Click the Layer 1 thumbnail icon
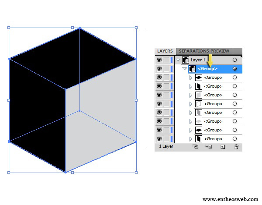Screen dimensions: 262x205 coord(186,60)
